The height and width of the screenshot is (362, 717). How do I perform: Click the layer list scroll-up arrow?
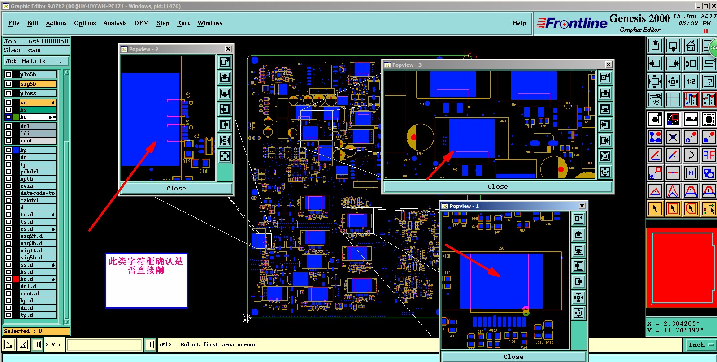point(67,72)
